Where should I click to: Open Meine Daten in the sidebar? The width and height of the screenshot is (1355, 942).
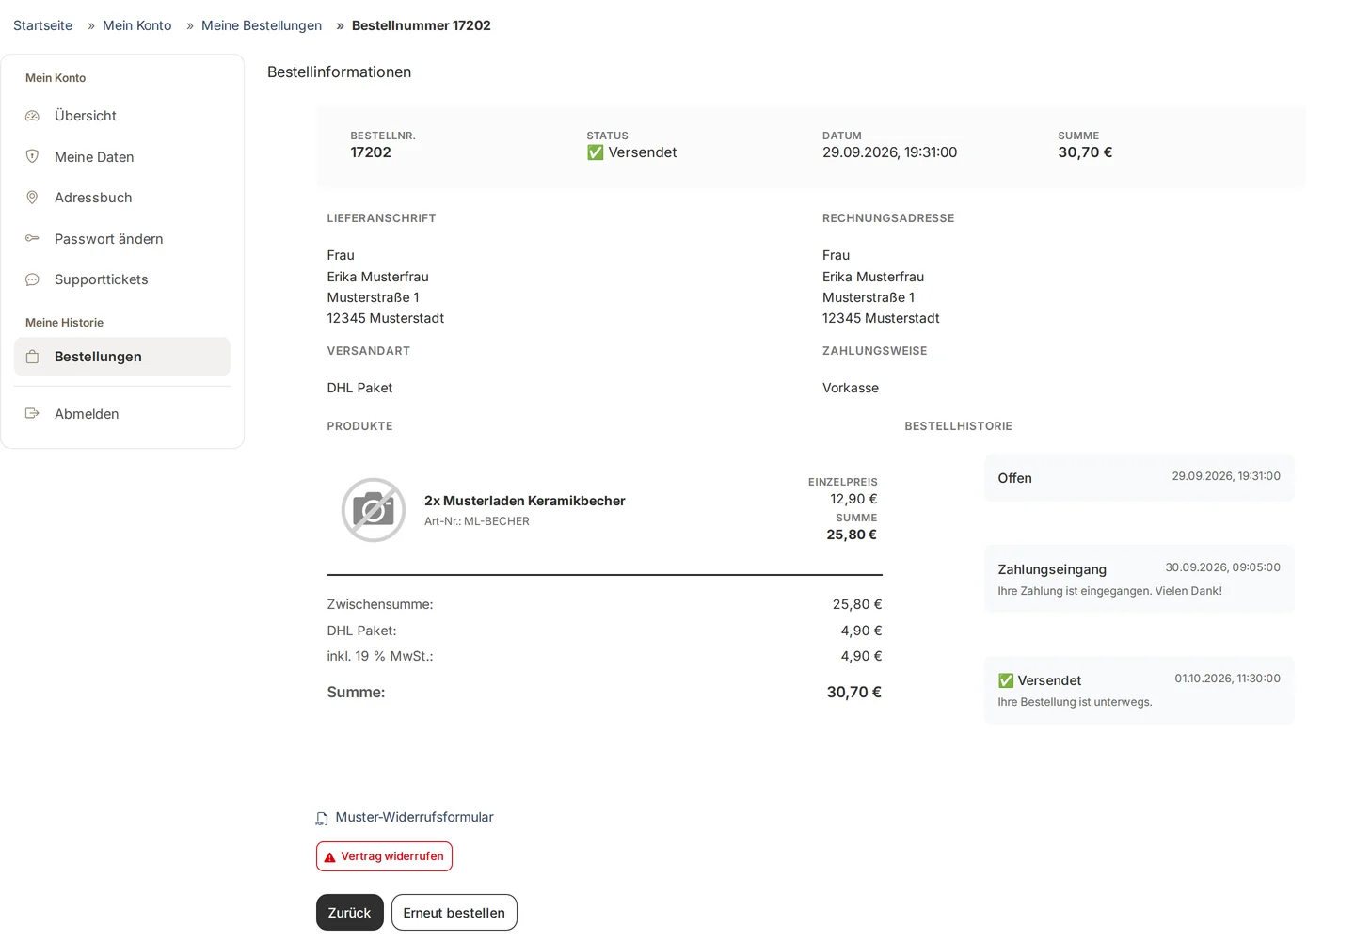pyautogui.click(x=122, y=157)
